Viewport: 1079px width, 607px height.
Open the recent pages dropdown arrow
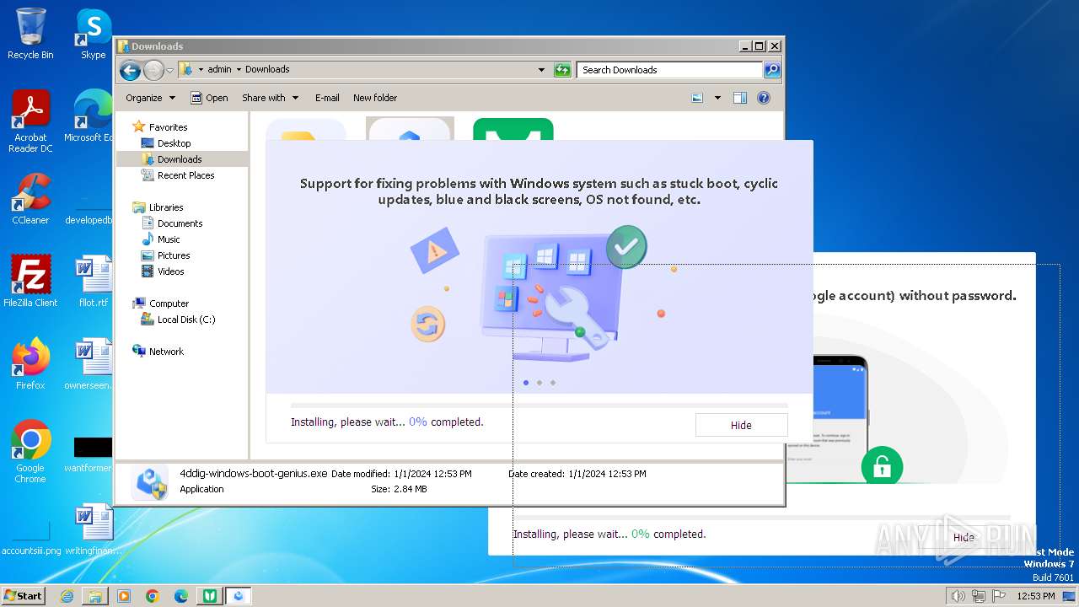pyautogui.click(x=170, y=70)
